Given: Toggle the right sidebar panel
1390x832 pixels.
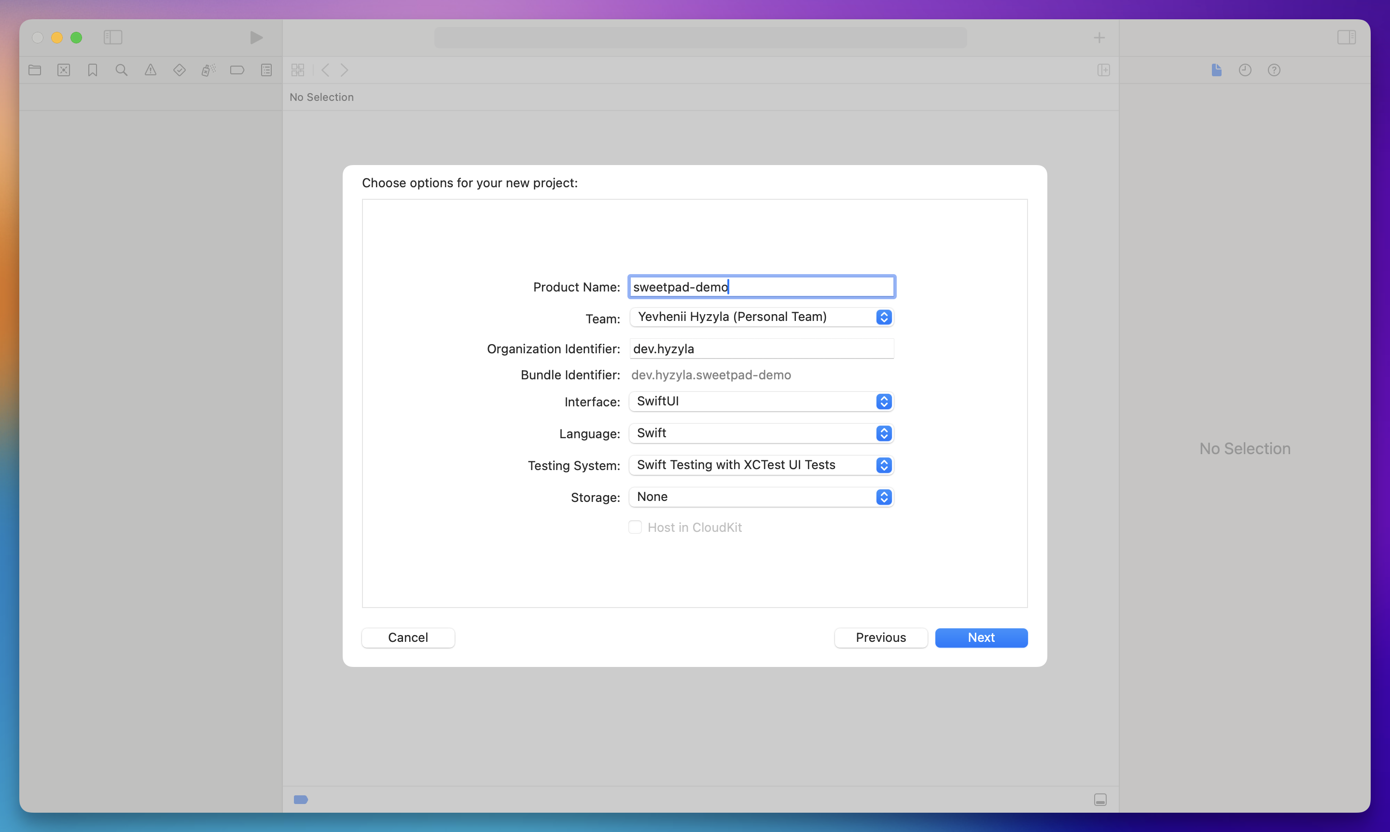Looking at the screenshot, I should (1346, 38).
